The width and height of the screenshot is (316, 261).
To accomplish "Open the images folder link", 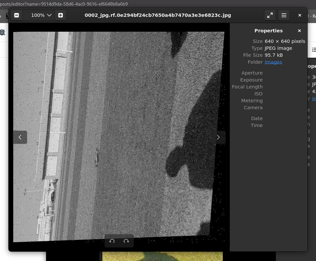I will (273, 62).
